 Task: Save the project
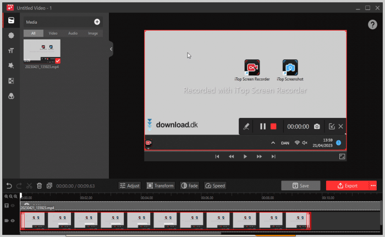pyautogui.click(x=301, y=185)
